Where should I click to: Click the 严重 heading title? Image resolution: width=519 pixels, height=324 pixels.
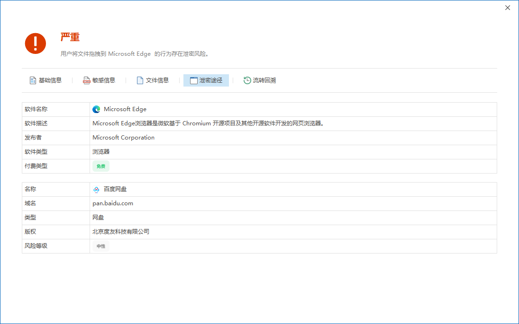pyautogui.click(x=70, y=37)
